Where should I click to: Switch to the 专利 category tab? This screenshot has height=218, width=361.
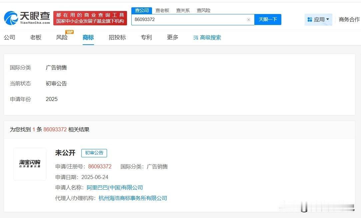[x=146, y=37]
